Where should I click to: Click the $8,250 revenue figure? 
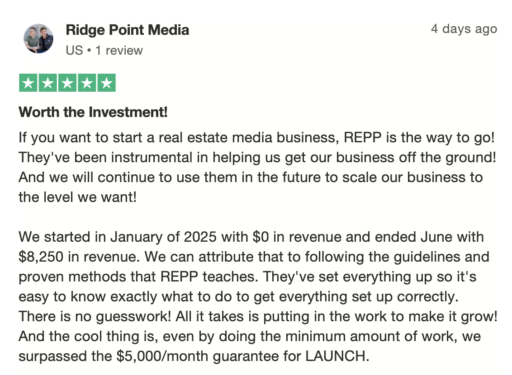tap(41, 257)
